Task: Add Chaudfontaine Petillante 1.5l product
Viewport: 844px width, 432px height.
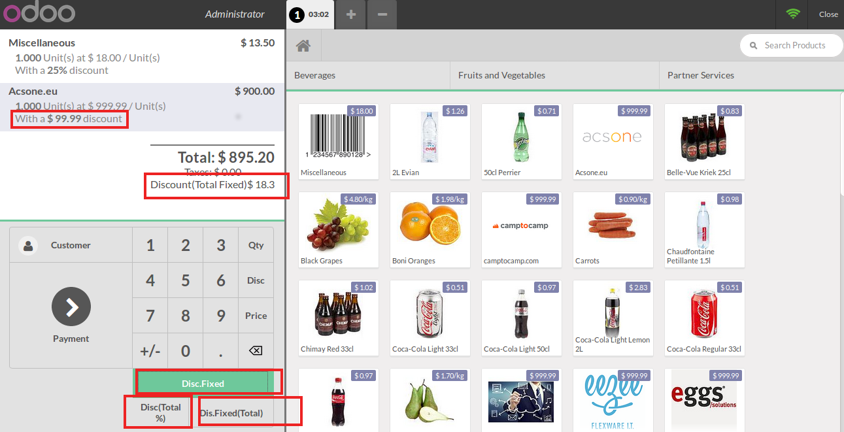Action: pyautogui.click(x=705, y=229)
